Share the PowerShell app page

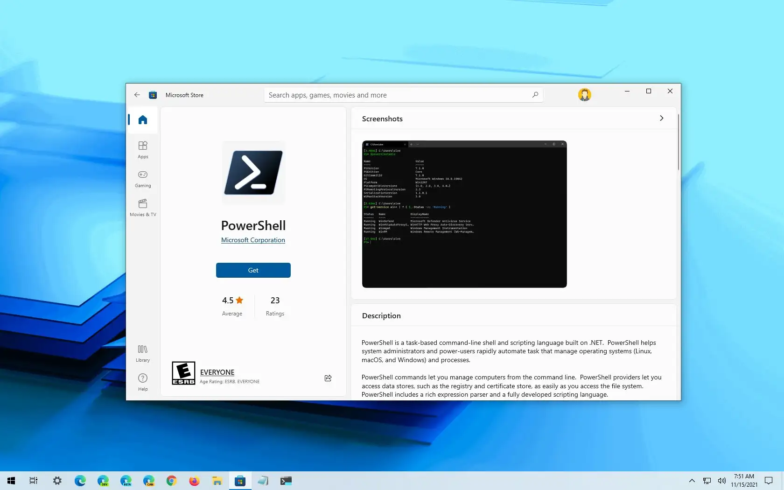pos(328,378)
